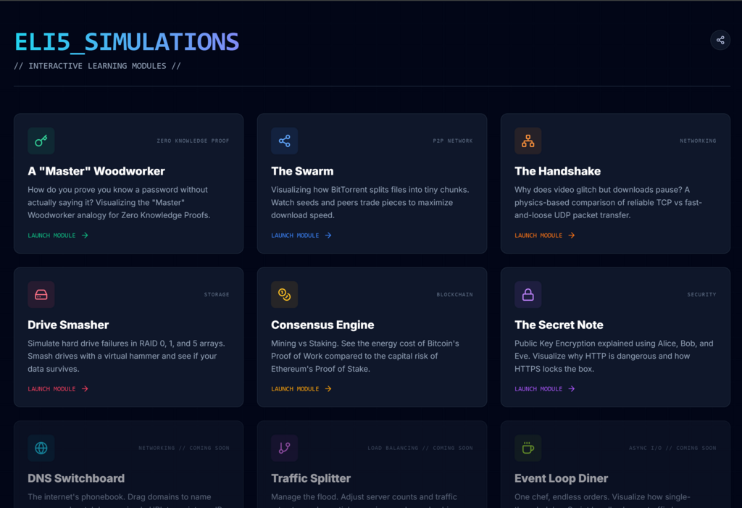Click The Handshake network icon
Screen dimensions: 742x508
[x=528, y=141]
